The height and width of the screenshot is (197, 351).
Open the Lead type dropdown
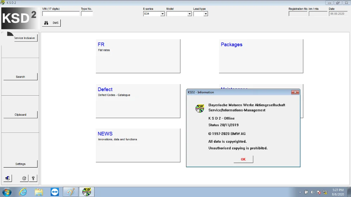coord(205,14)
